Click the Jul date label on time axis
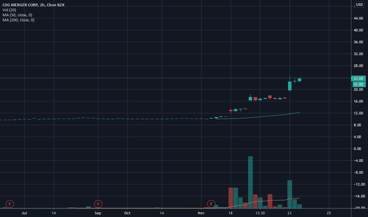The width and height of the screenshot is (368, 217). (24, 213)
